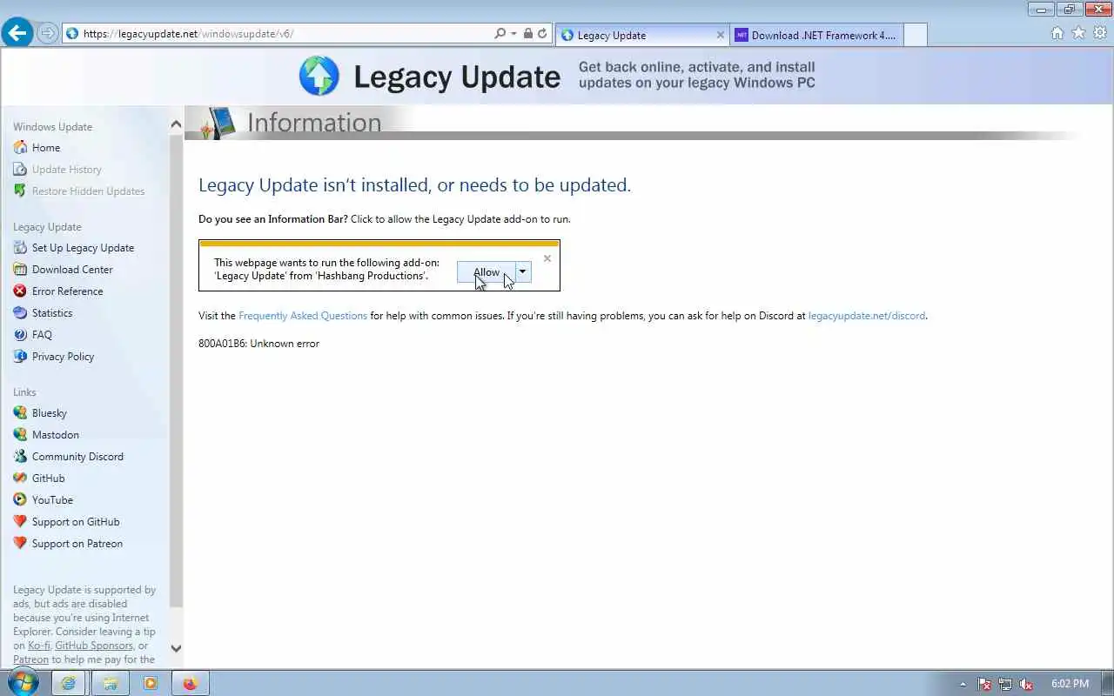
Task: Click the Set Up Legacy Update icon
Action: pos(20,248)
